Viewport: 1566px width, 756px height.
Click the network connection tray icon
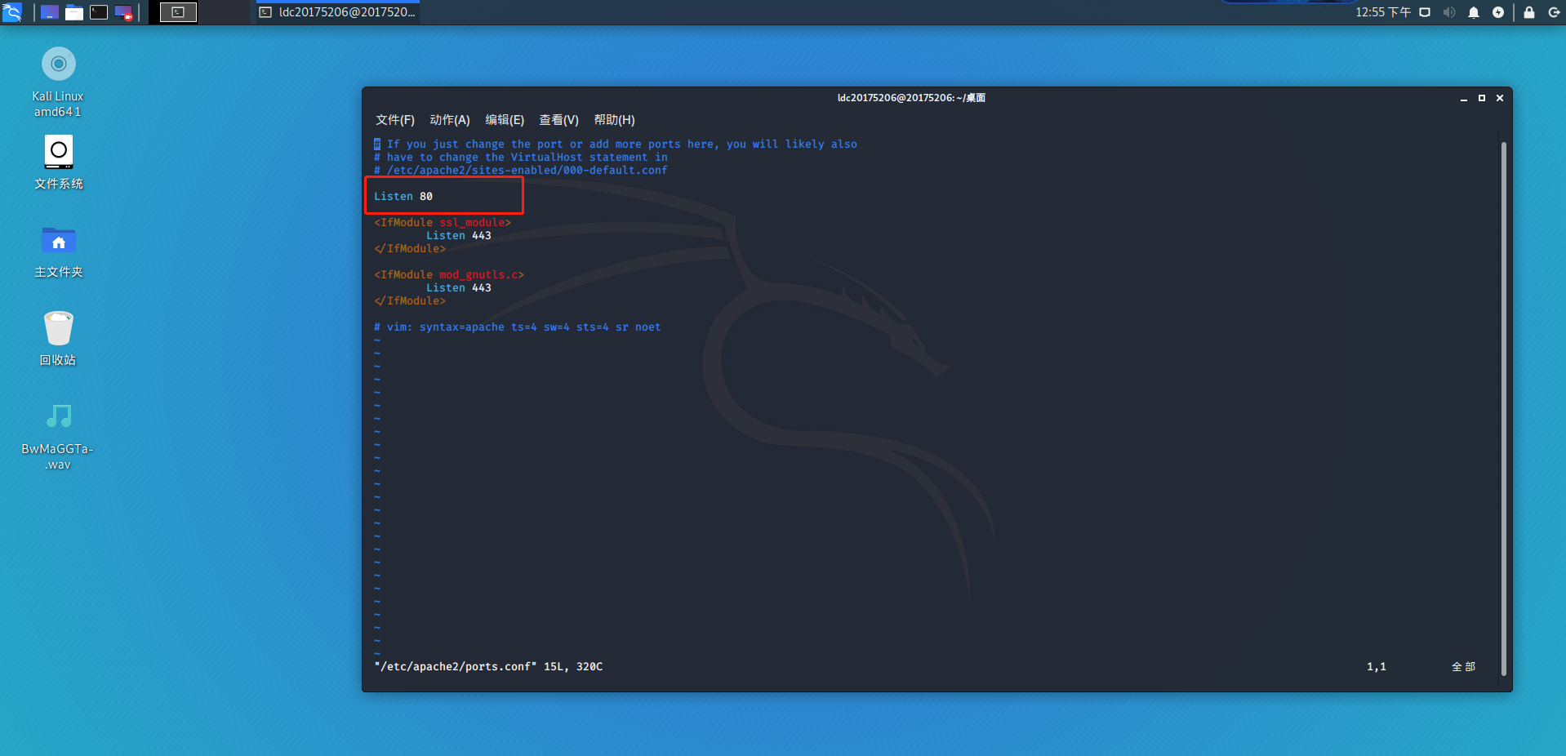tap(1425, 12)
